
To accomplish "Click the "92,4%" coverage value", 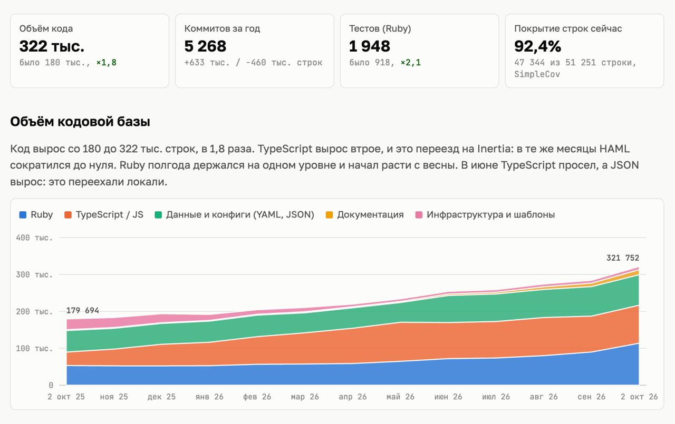I will (x=537, y=46).
